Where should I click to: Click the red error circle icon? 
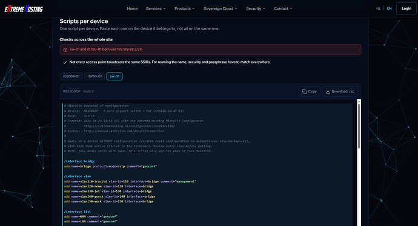[x=65, y=50]
